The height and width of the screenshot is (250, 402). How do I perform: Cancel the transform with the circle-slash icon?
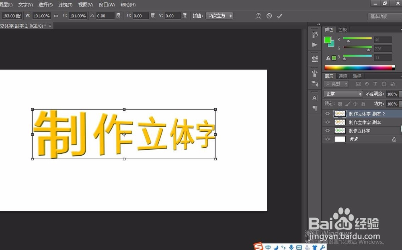click(x=269, y=16)
